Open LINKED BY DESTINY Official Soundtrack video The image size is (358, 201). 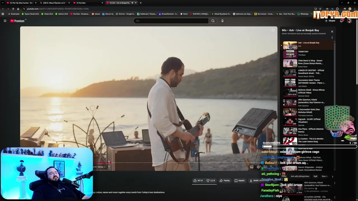tap(307, 73)
